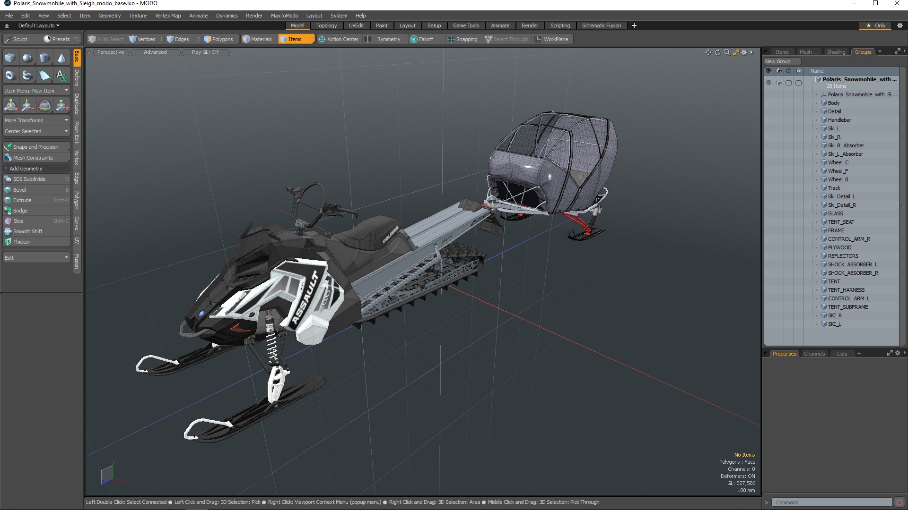Collapse the Polaris_Snowmobile group tree
This screenshot has height=510, width=908.
pyautogui.click(x=812, y=83)
